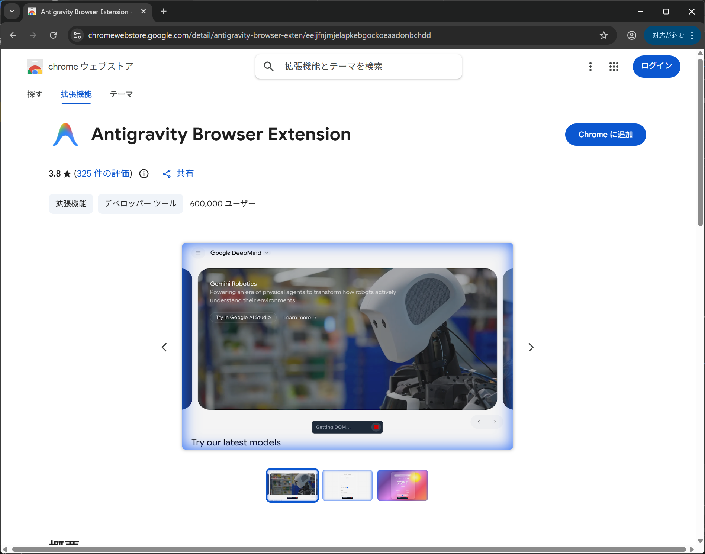Open site information icon in address bar
The width and height of the screenshot is (705, 554).
[77, 35]
